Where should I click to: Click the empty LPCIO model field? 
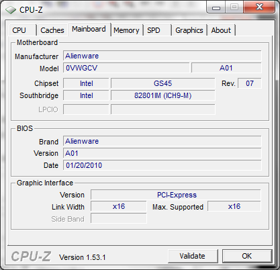coord(163,109)
